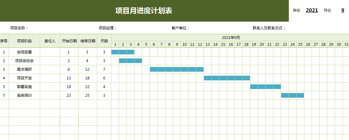Click the 需求调研 stage cell
Viewport: 349px width, 140px height.
coord(24,70)
